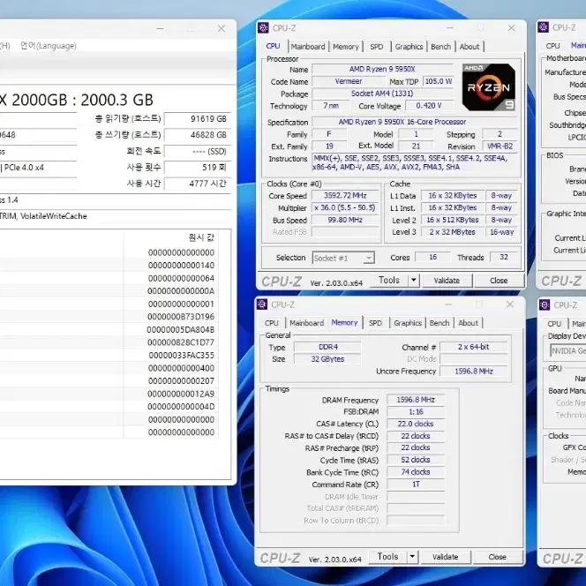Click the memory Size 32 GBytes value

327,359
